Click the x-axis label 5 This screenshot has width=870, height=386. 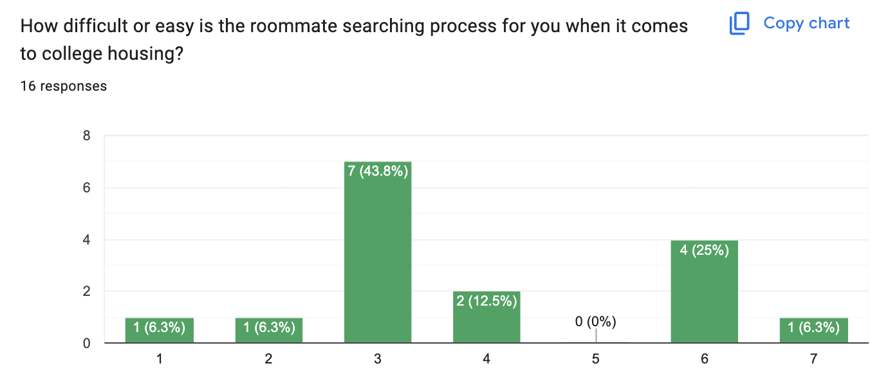click(x=596, y=359)
